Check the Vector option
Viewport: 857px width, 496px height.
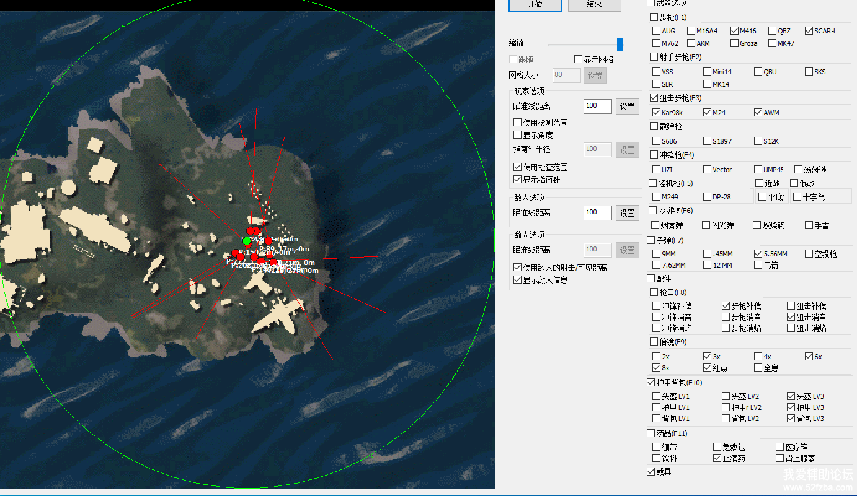708,170
